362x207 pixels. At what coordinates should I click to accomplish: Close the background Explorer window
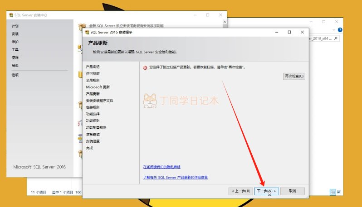click(337, 22)
